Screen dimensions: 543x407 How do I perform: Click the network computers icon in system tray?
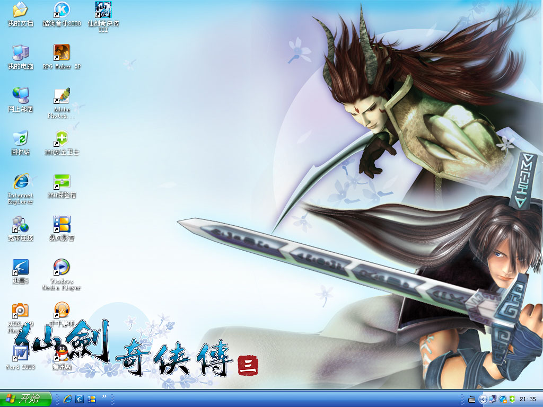pos(493,400)
